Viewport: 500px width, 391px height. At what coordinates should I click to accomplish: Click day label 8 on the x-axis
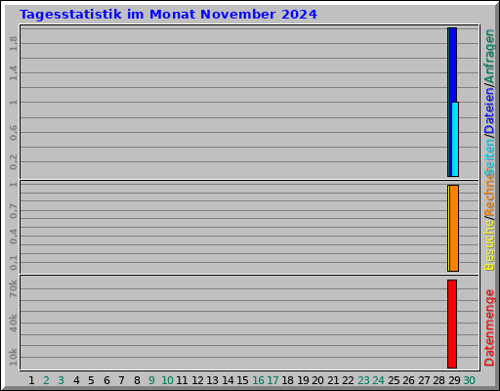pyautogui.click(x=137, y=380)
